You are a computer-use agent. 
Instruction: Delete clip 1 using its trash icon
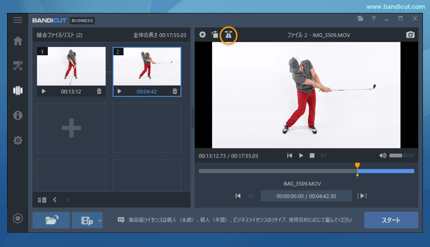tap(99, 91)
